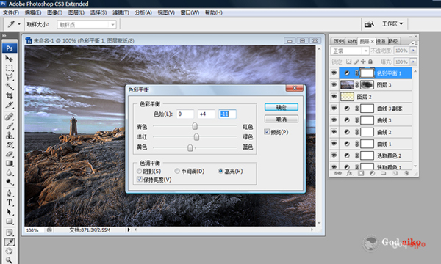The height and width of the screenshot is (264, 441).
Task: Toggle visibility of 曲线 3 副本 layer
Action: 334,109
